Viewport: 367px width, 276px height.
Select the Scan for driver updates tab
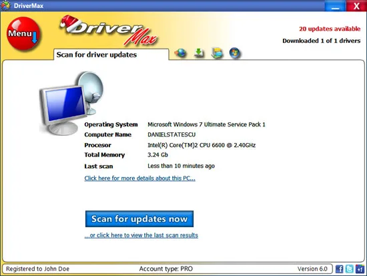[111, 54]
